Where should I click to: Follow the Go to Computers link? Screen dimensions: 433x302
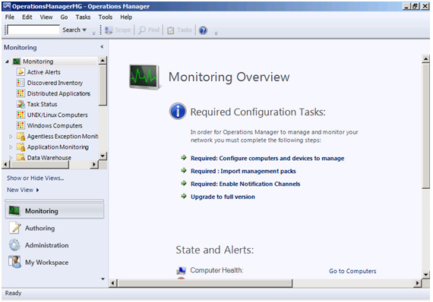click(352, 271)
